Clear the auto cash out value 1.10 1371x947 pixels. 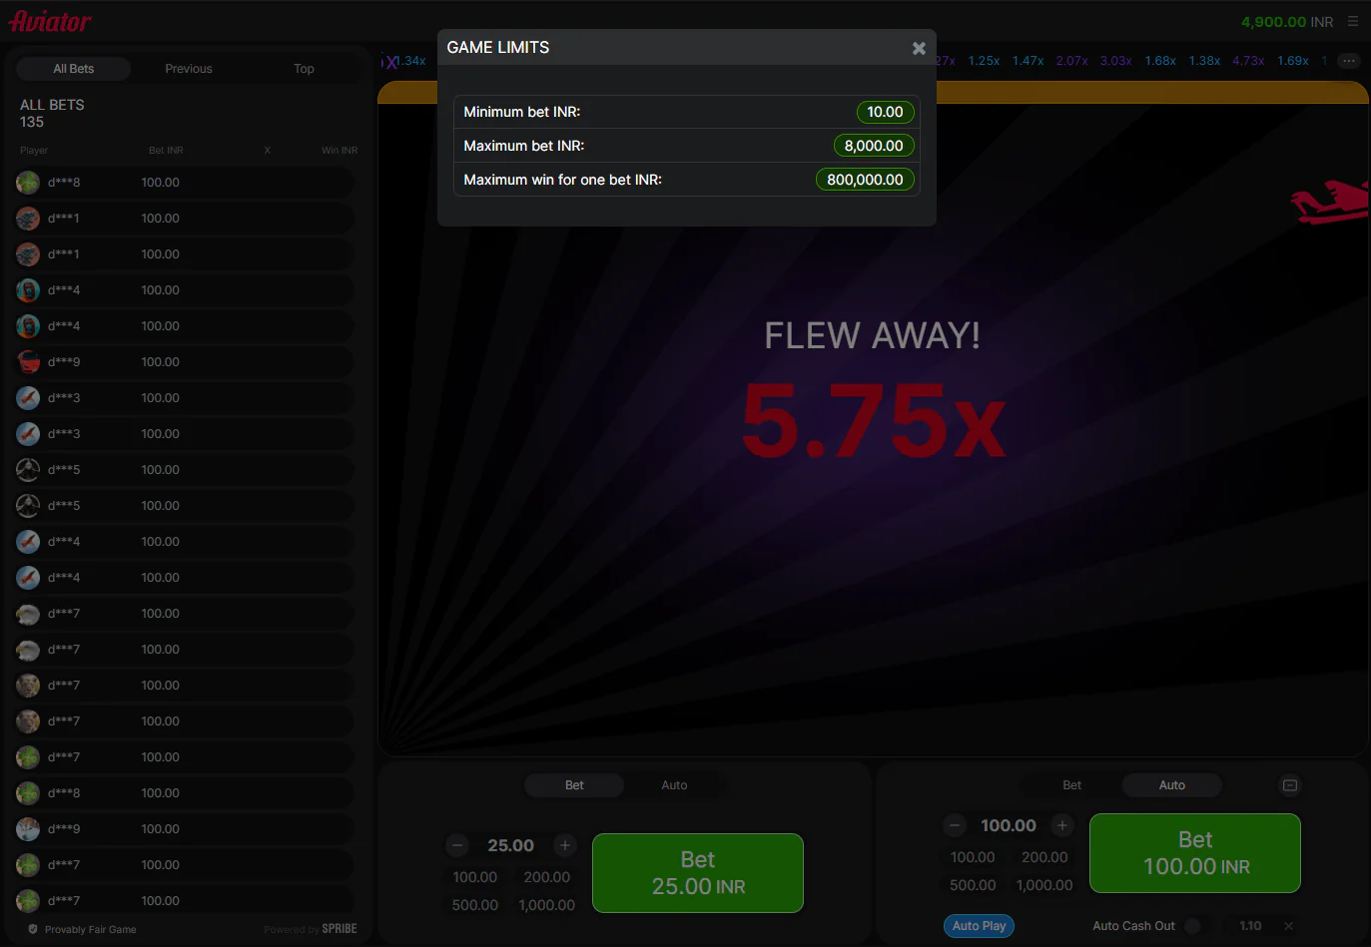pyautogui.click(x=1288, y=926)
